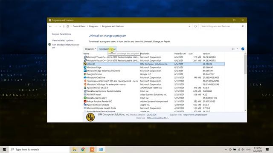Click the Google LLC publisher cell
The image size is (273, 153).
tap(145, 74)
